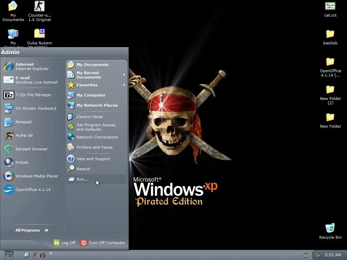The image size is (347, 260).
Task: Open Network Connections
Action: (97, 137)
